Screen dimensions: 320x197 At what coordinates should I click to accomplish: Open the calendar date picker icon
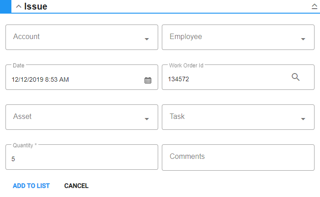(x=148, y=80)
